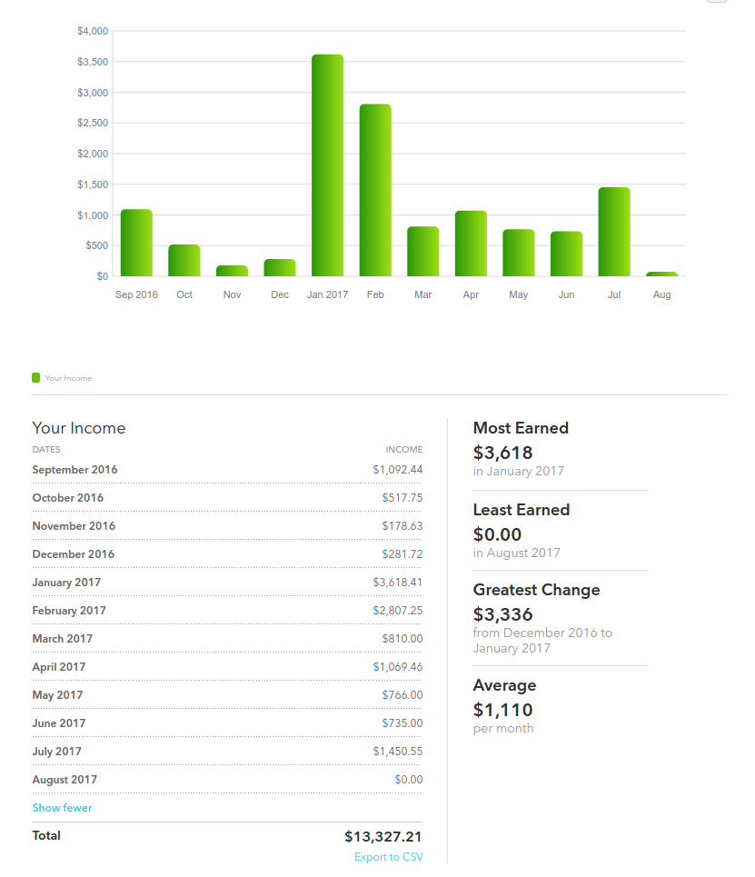Click the $178.63 income value

coord(402,526)
